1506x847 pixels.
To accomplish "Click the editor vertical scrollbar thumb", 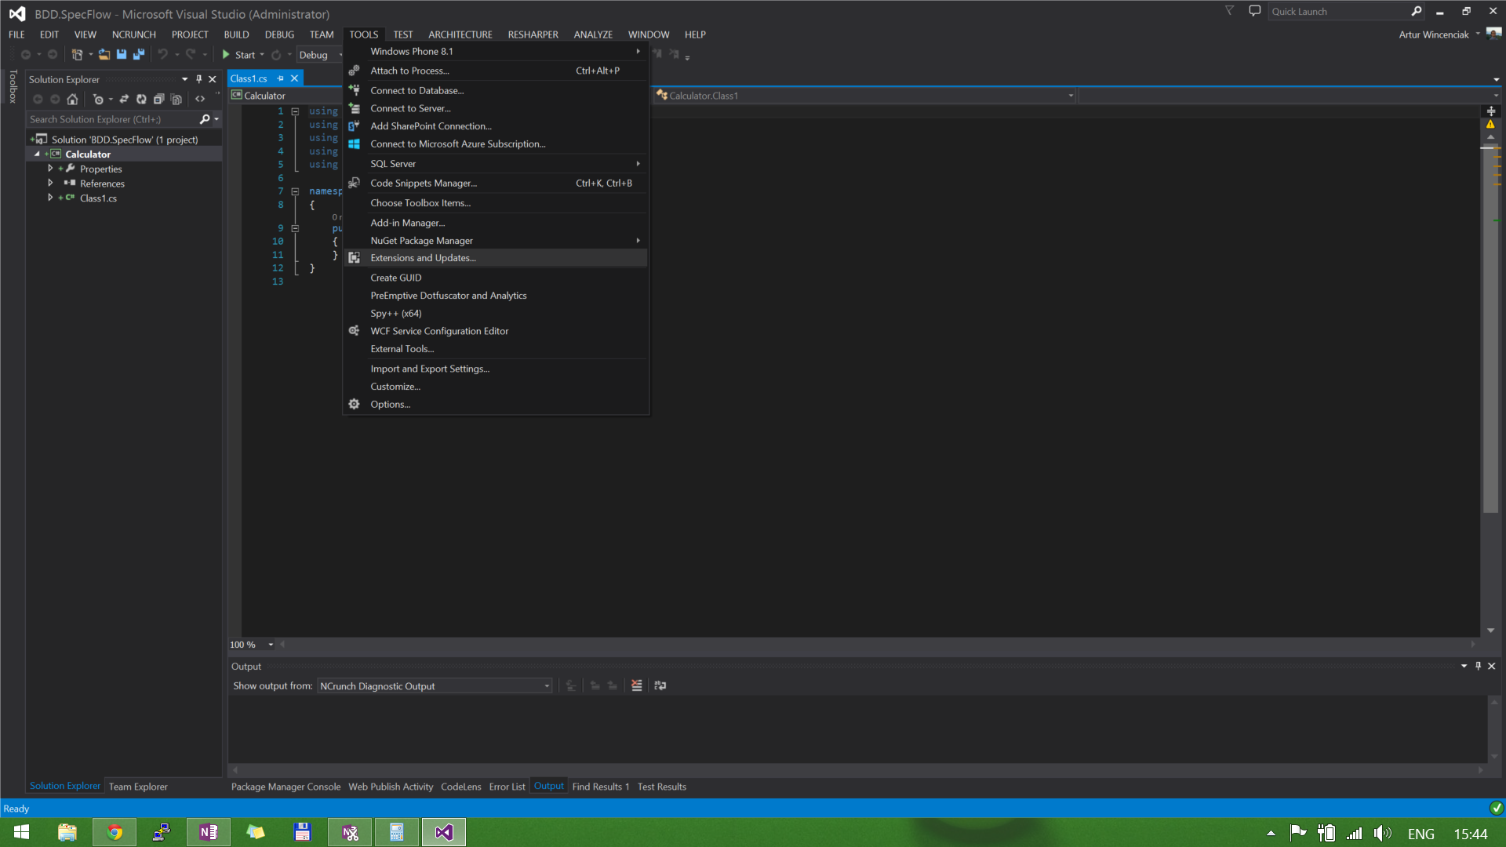I will (1490, 329).
